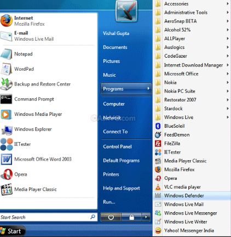Click IETester icon in Programs list
The image size is (231, 237).
(x=158, y=152)
